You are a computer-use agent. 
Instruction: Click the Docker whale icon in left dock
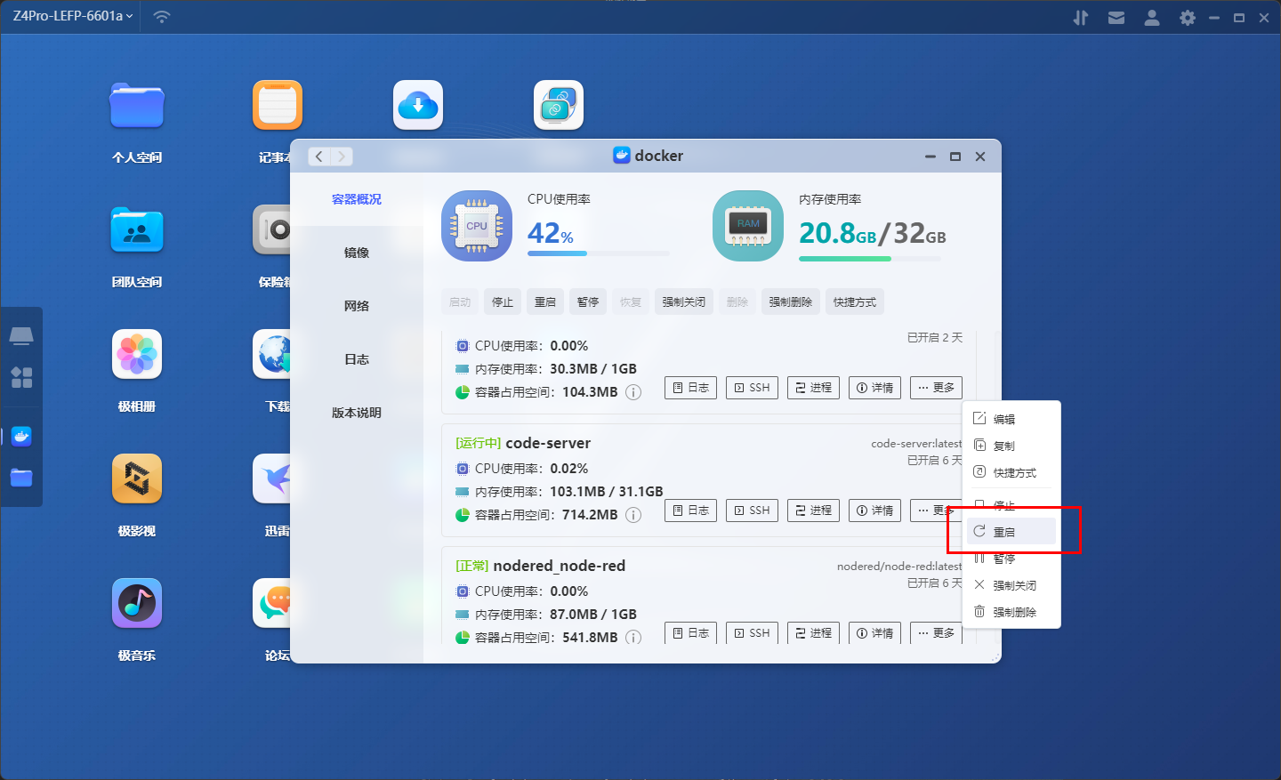point(21,436)
